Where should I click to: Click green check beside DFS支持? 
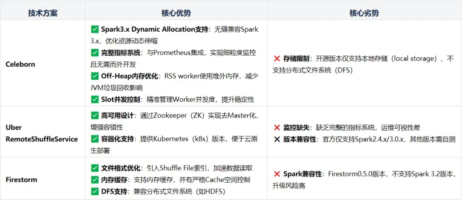click(94, 191)
